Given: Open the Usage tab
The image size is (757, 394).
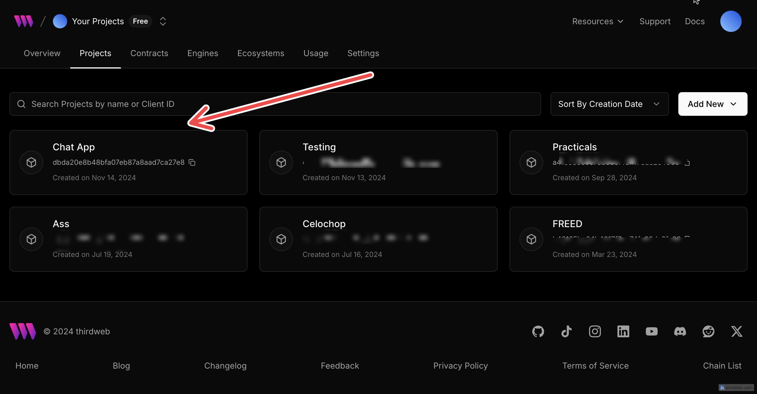Looking at the screenshot, I should coord(316,53).
